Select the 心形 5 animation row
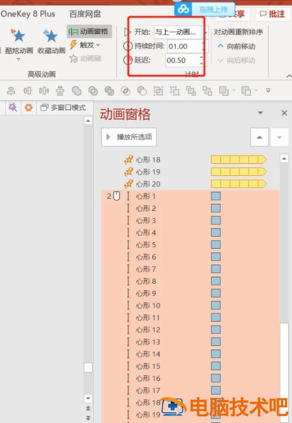Image resolution: width=292 pixels, height=423 pixels. coord(190,245)
